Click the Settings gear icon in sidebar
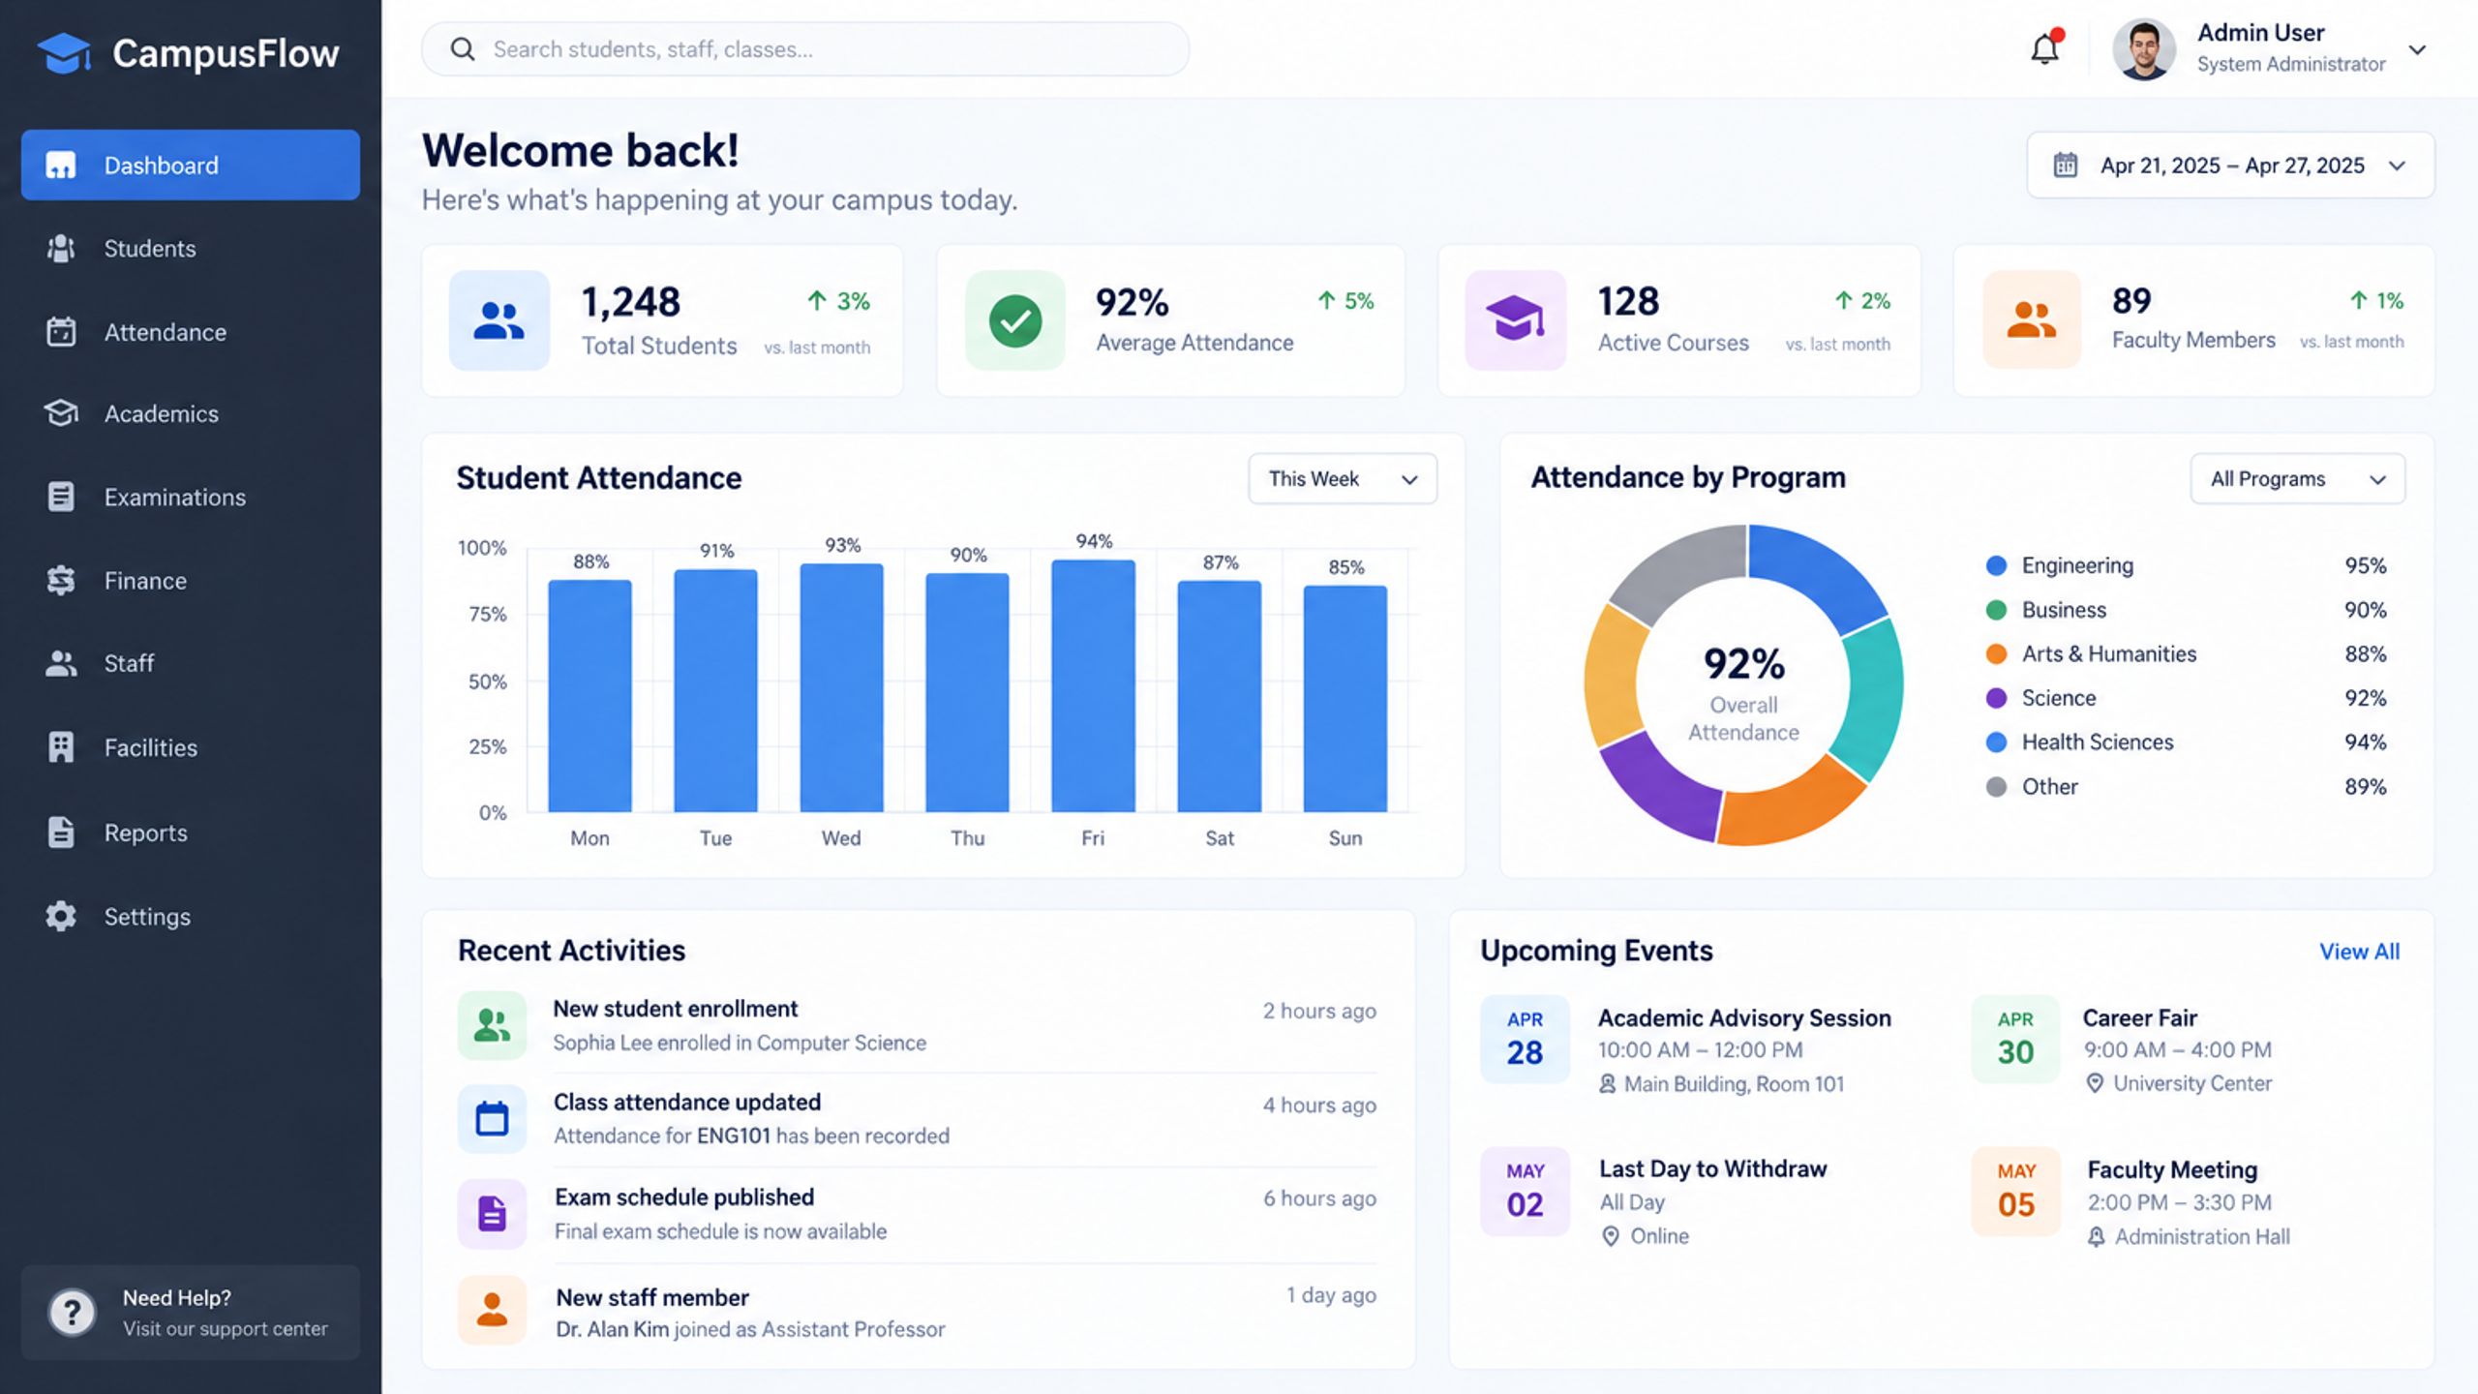 tap(61, 916)
